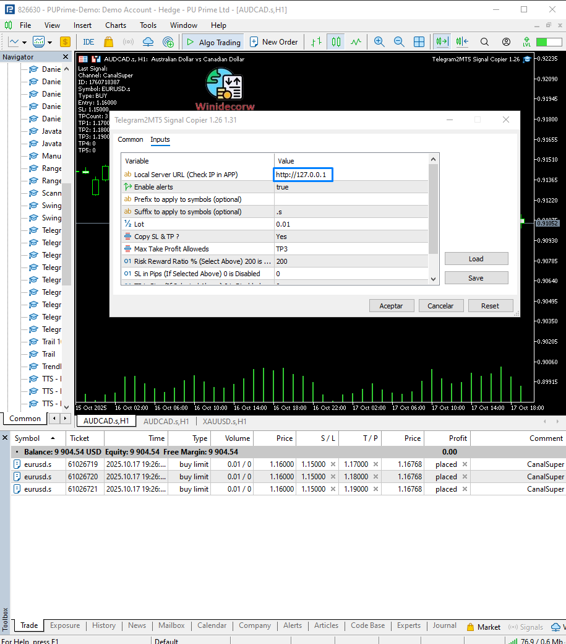Screen dimensions: 566x644
Task: Open the Tools menu
Action: click(x=148, y=25)
